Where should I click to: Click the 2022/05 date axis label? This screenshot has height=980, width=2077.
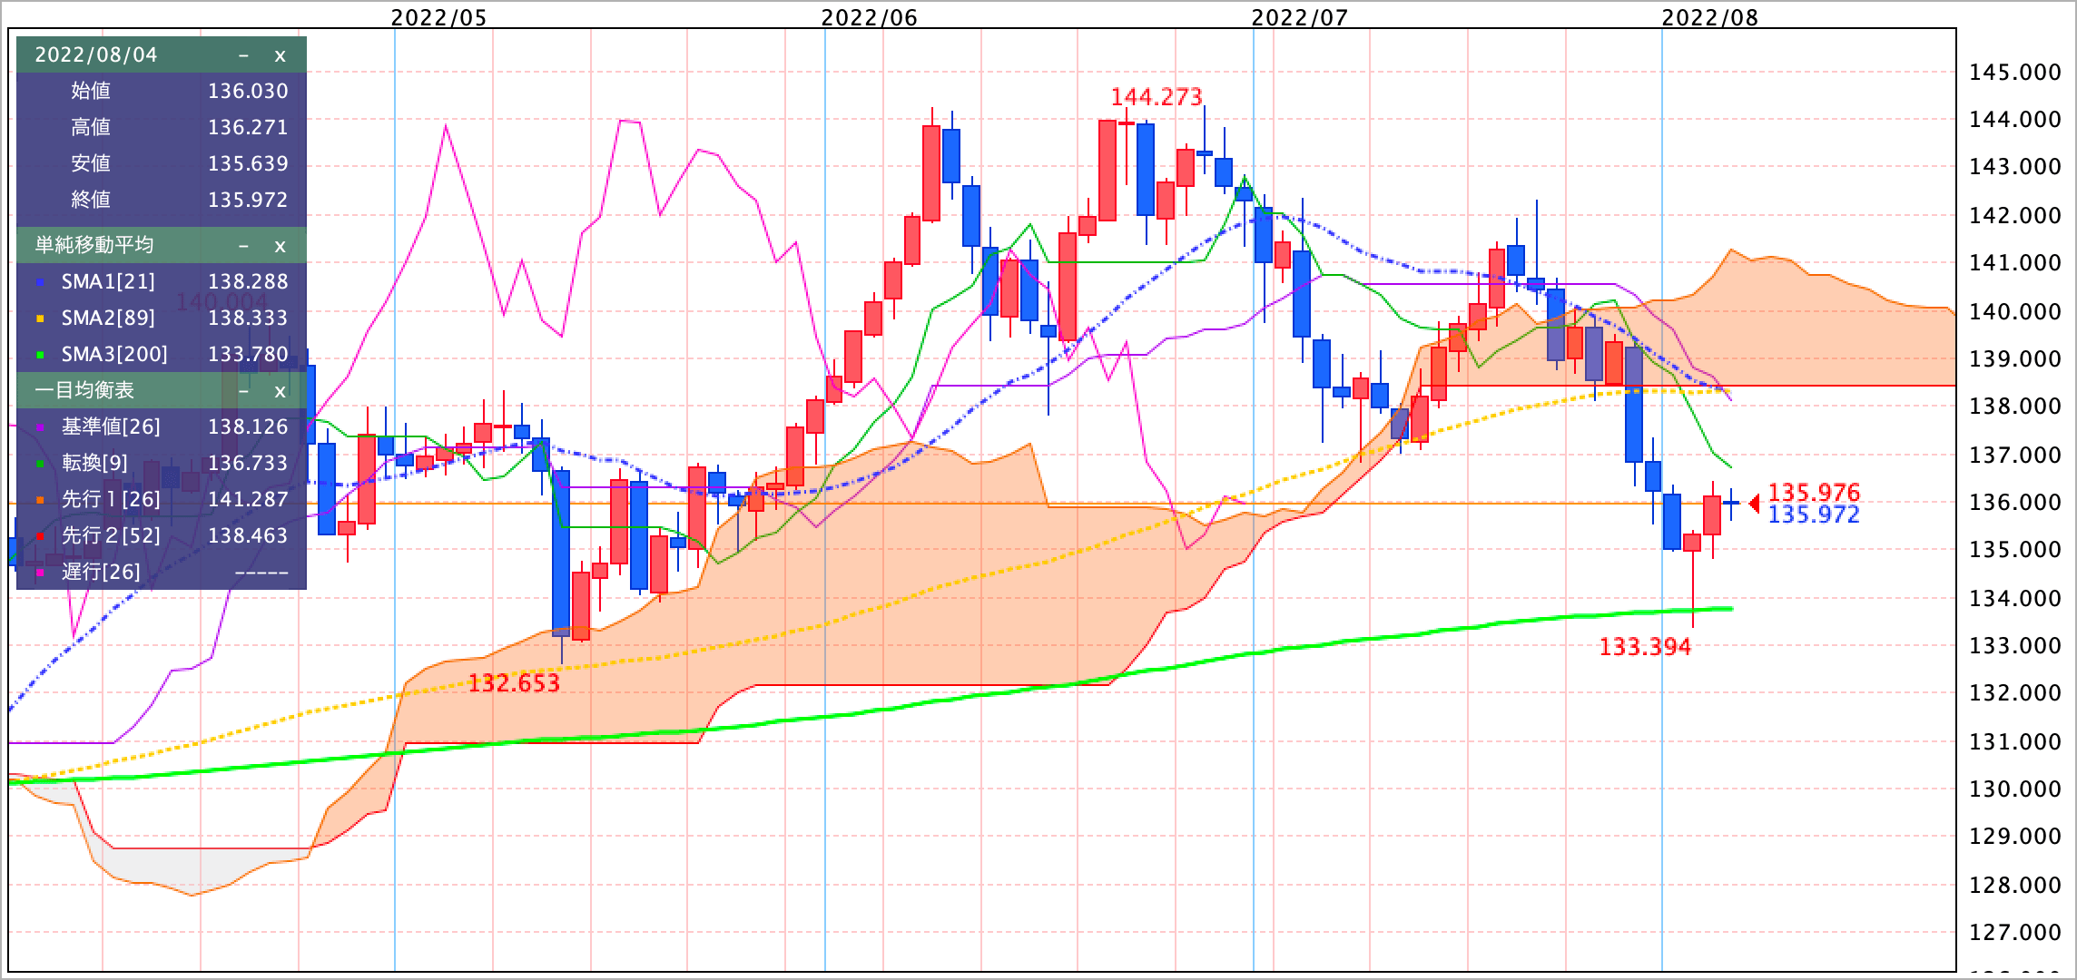pyautogui.click(x=439, y=17)
